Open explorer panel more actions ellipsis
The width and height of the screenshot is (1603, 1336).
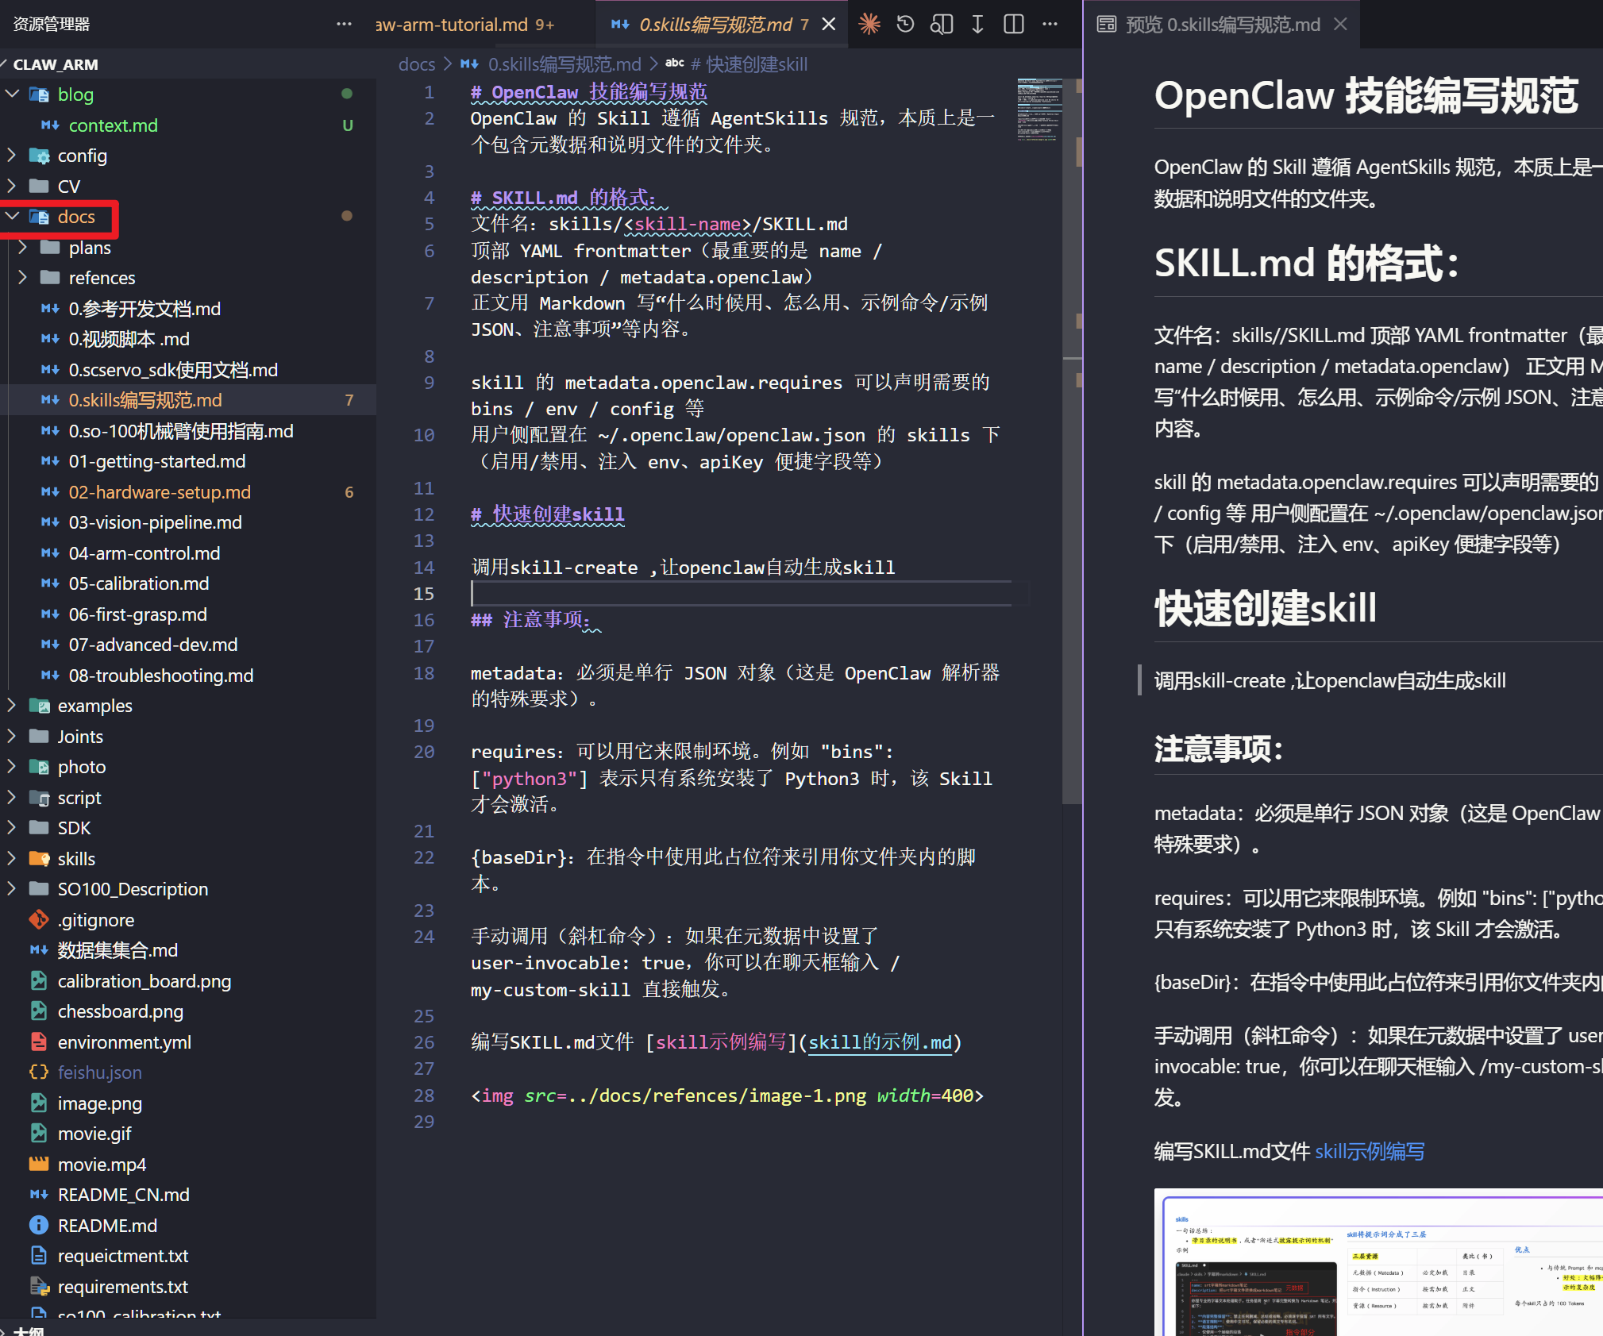[344, 25]
